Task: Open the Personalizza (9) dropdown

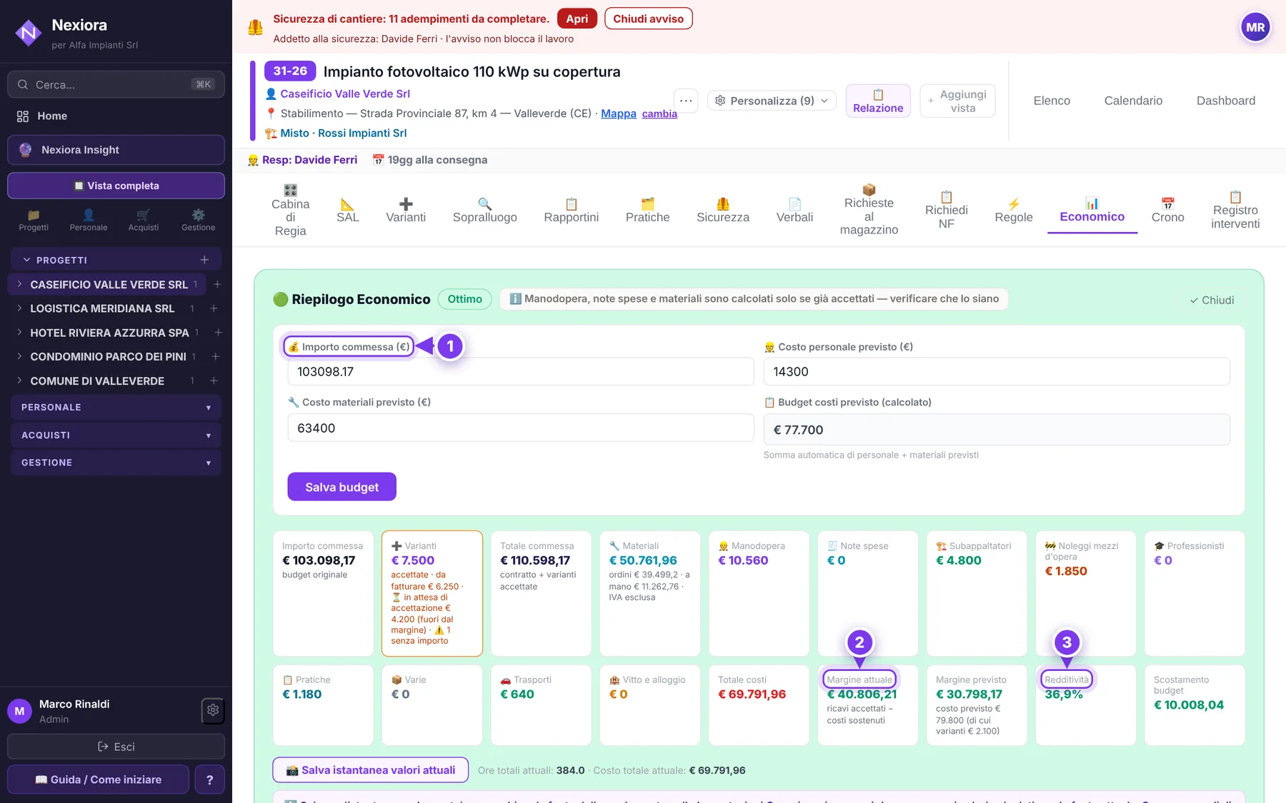Action: 772,101
